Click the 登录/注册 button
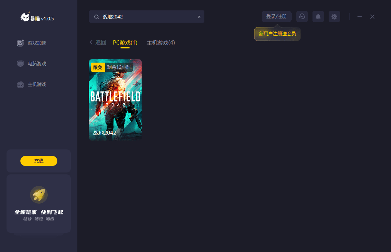This screenshot has height=252, width=391. pos(277,17)
